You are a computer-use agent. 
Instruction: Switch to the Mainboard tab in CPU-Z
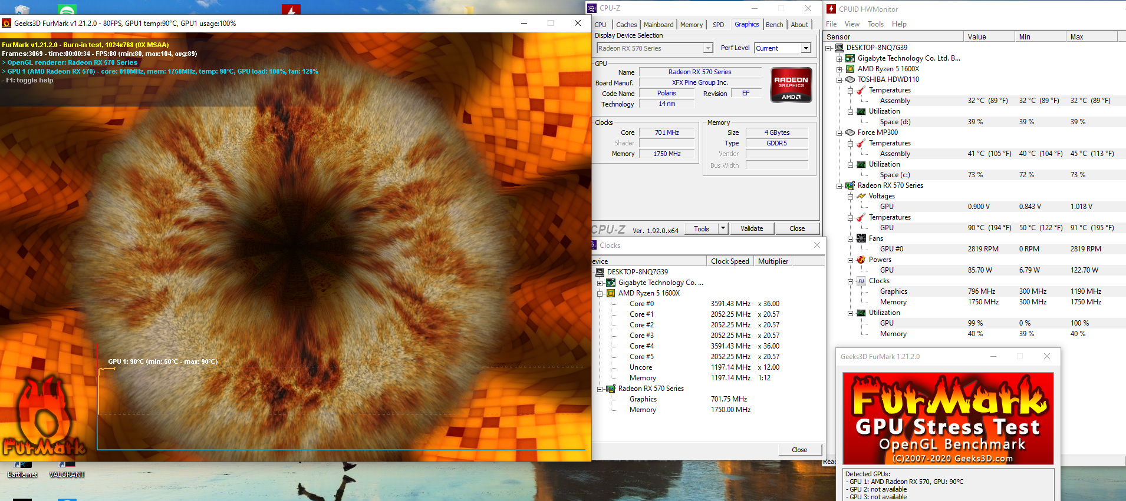pos(659,25)
